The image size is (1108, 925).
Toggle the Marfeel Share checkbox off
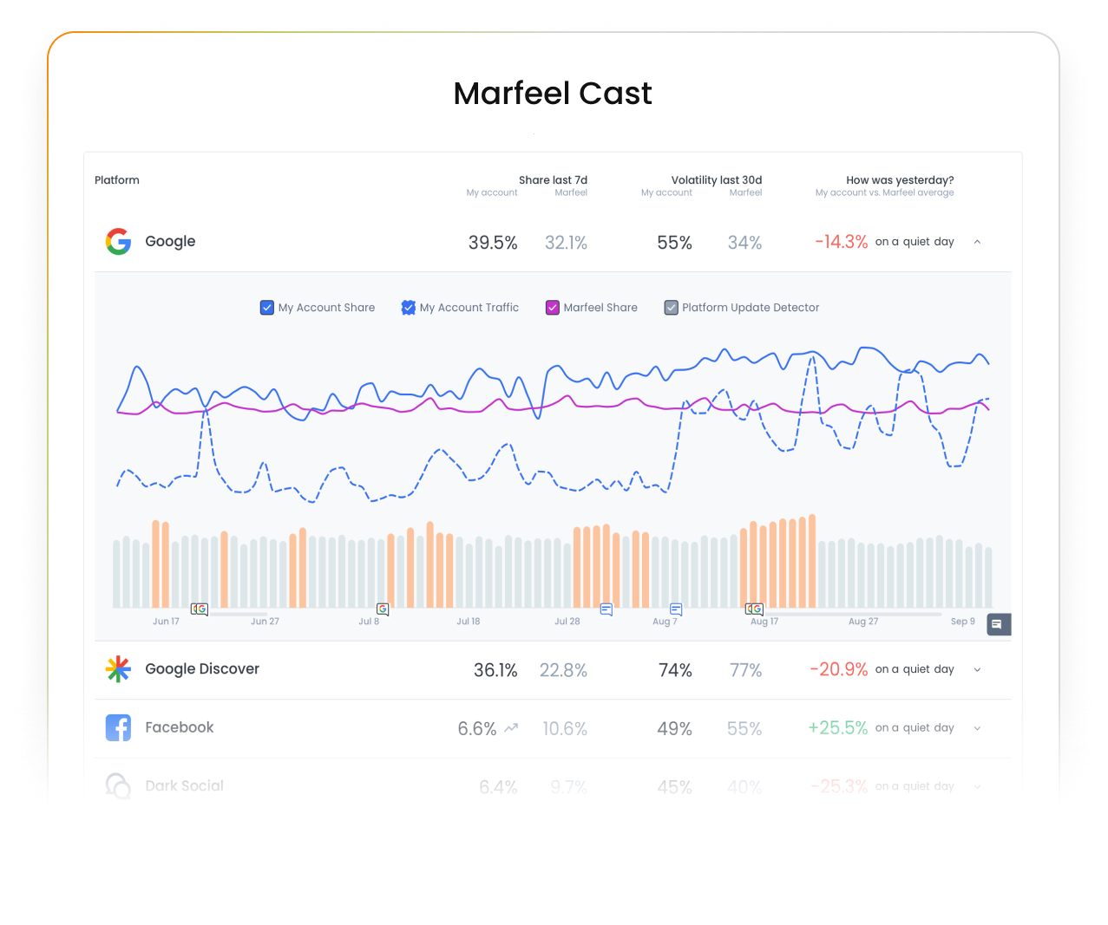coord(553,308)
